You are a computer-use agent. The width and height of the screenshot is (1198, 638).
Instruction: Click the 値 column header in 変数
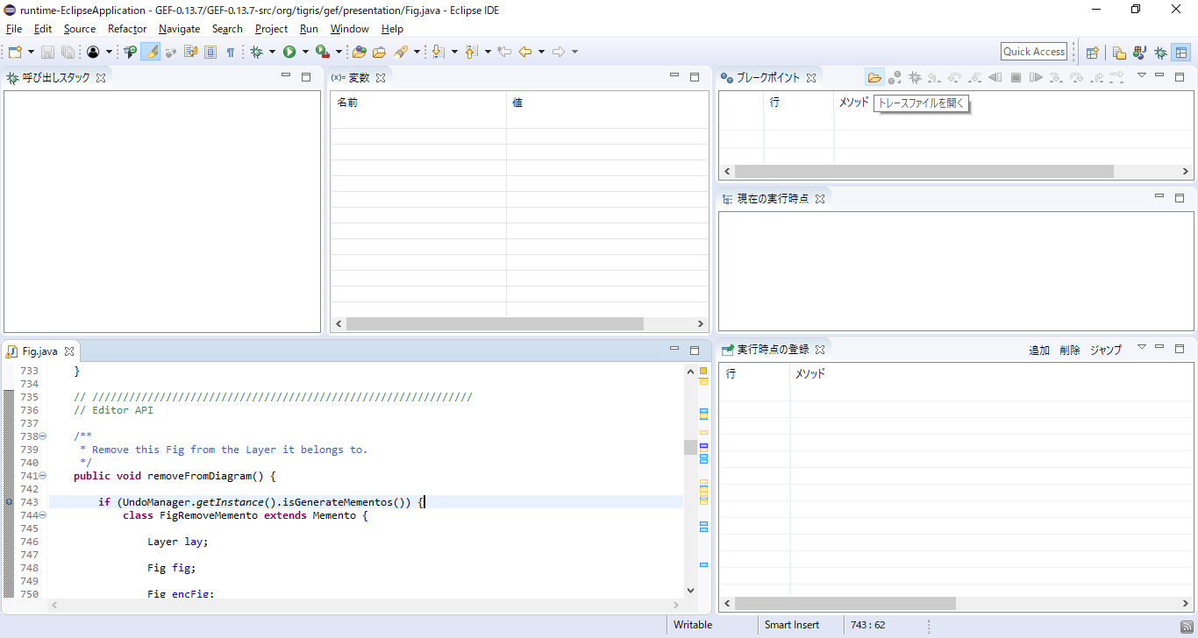607,103
